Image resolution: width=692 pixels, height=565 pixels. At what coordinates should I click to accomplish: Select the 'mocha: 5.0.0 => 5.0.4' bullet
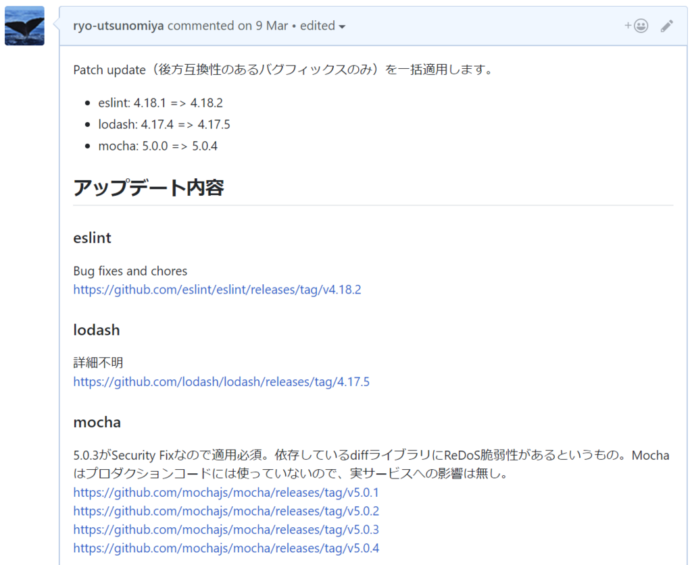coord(158,146)
